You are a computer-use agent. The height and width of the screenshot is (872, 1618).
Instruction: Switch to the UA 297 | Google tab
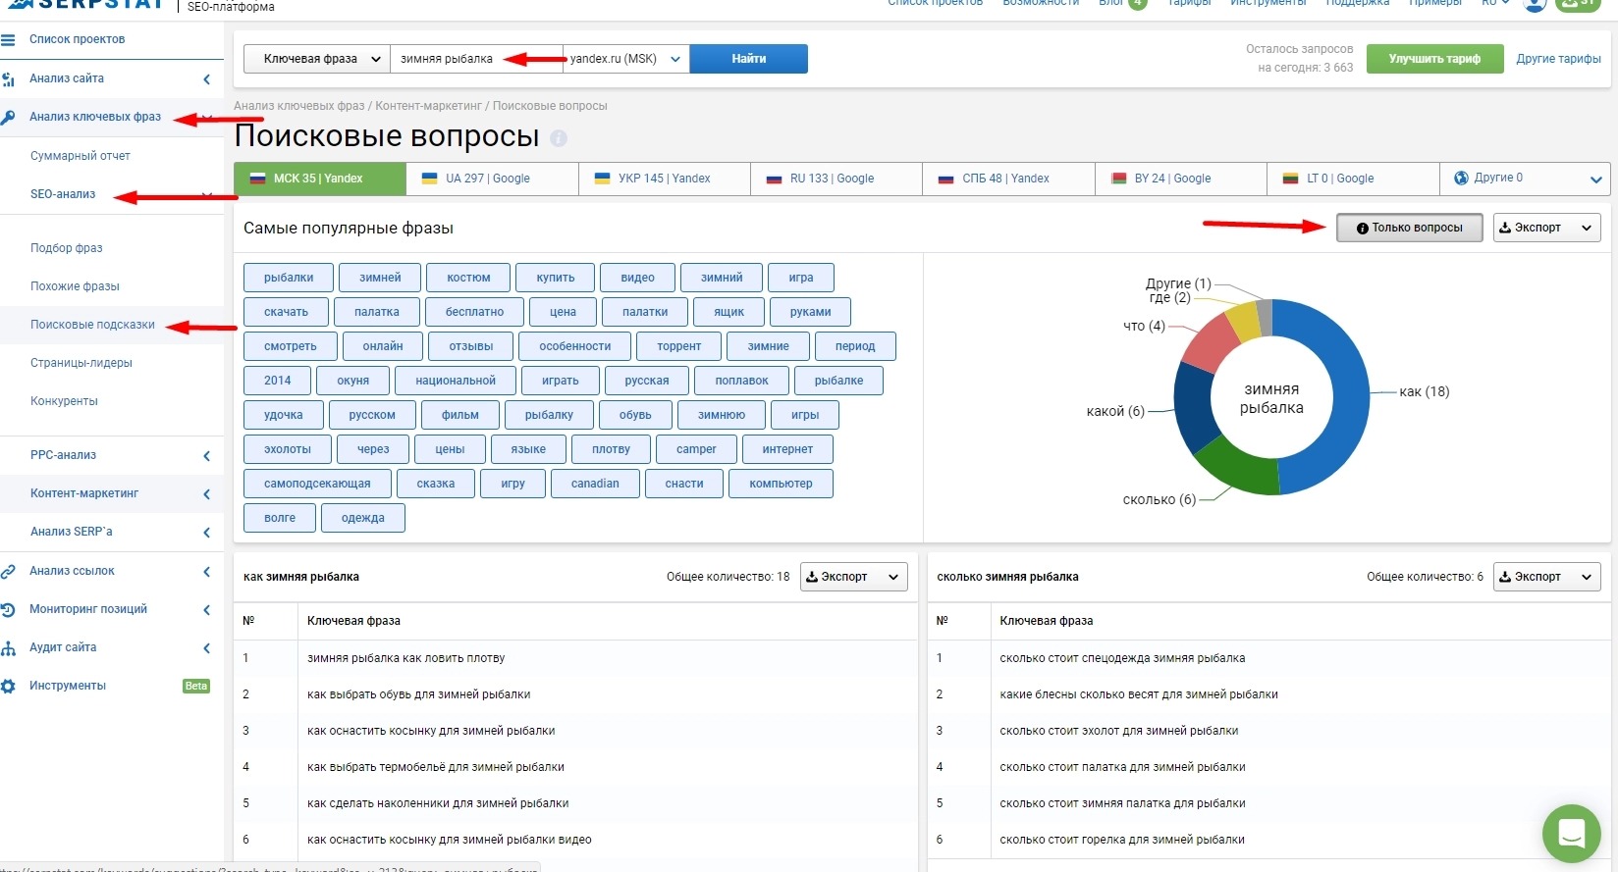pos(492,179)
